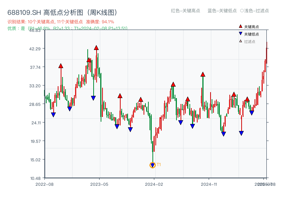Click the rightmost red triangle near the latest candles

248,98
